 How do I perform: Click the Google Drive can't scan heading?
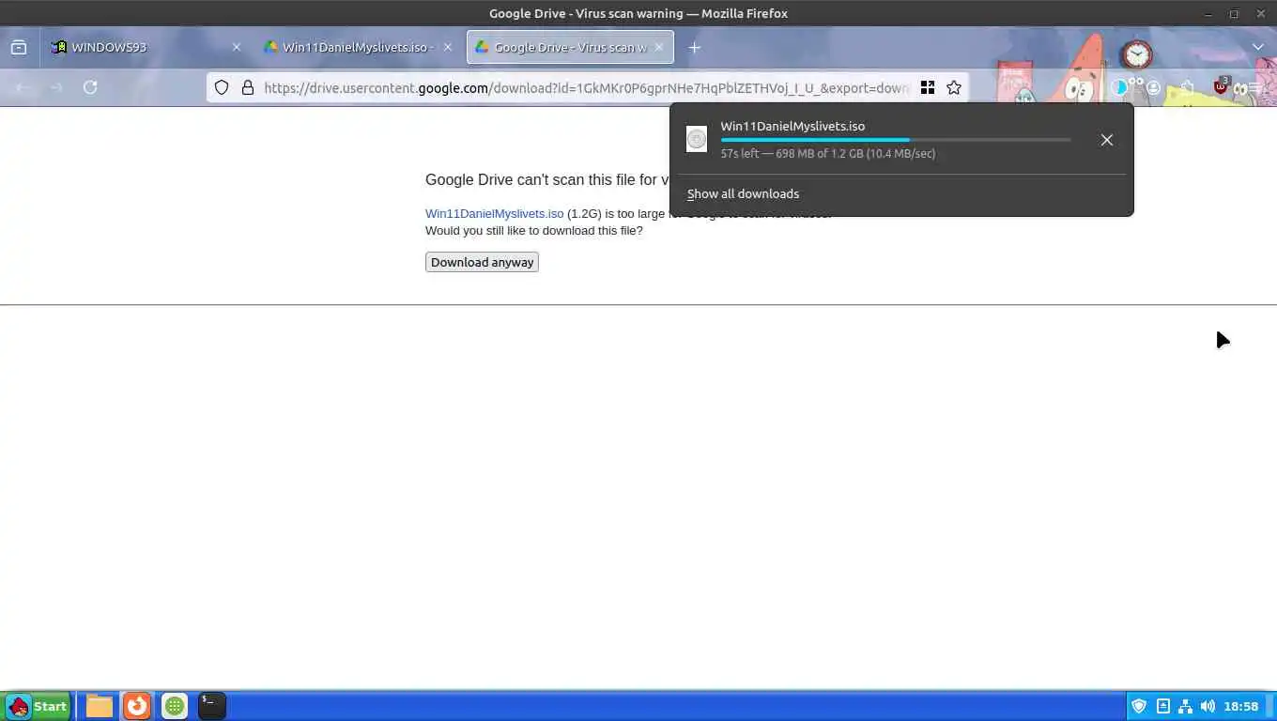click(546, 179)
